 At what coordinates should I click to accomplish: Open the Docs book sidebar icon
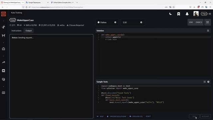click(4, 93)
